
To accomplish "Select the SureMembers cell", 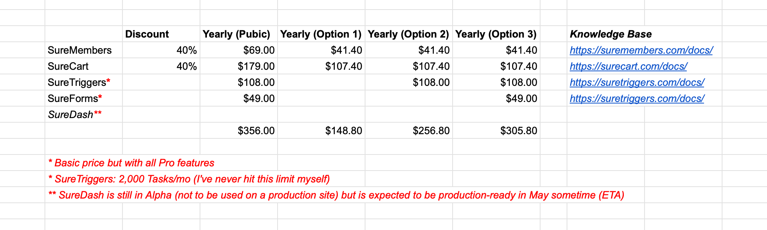I will (x=80, y=50).
